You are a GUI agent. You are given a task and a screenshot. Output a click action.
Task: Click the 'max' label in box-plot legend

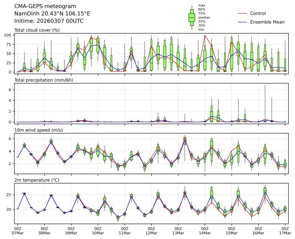click(201, 5)
